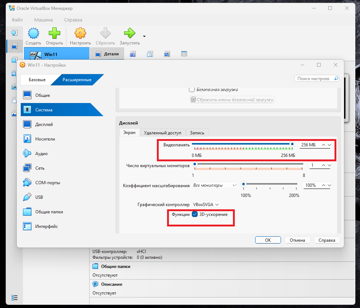Click the Видеопамять slider handle

(292, 144)
